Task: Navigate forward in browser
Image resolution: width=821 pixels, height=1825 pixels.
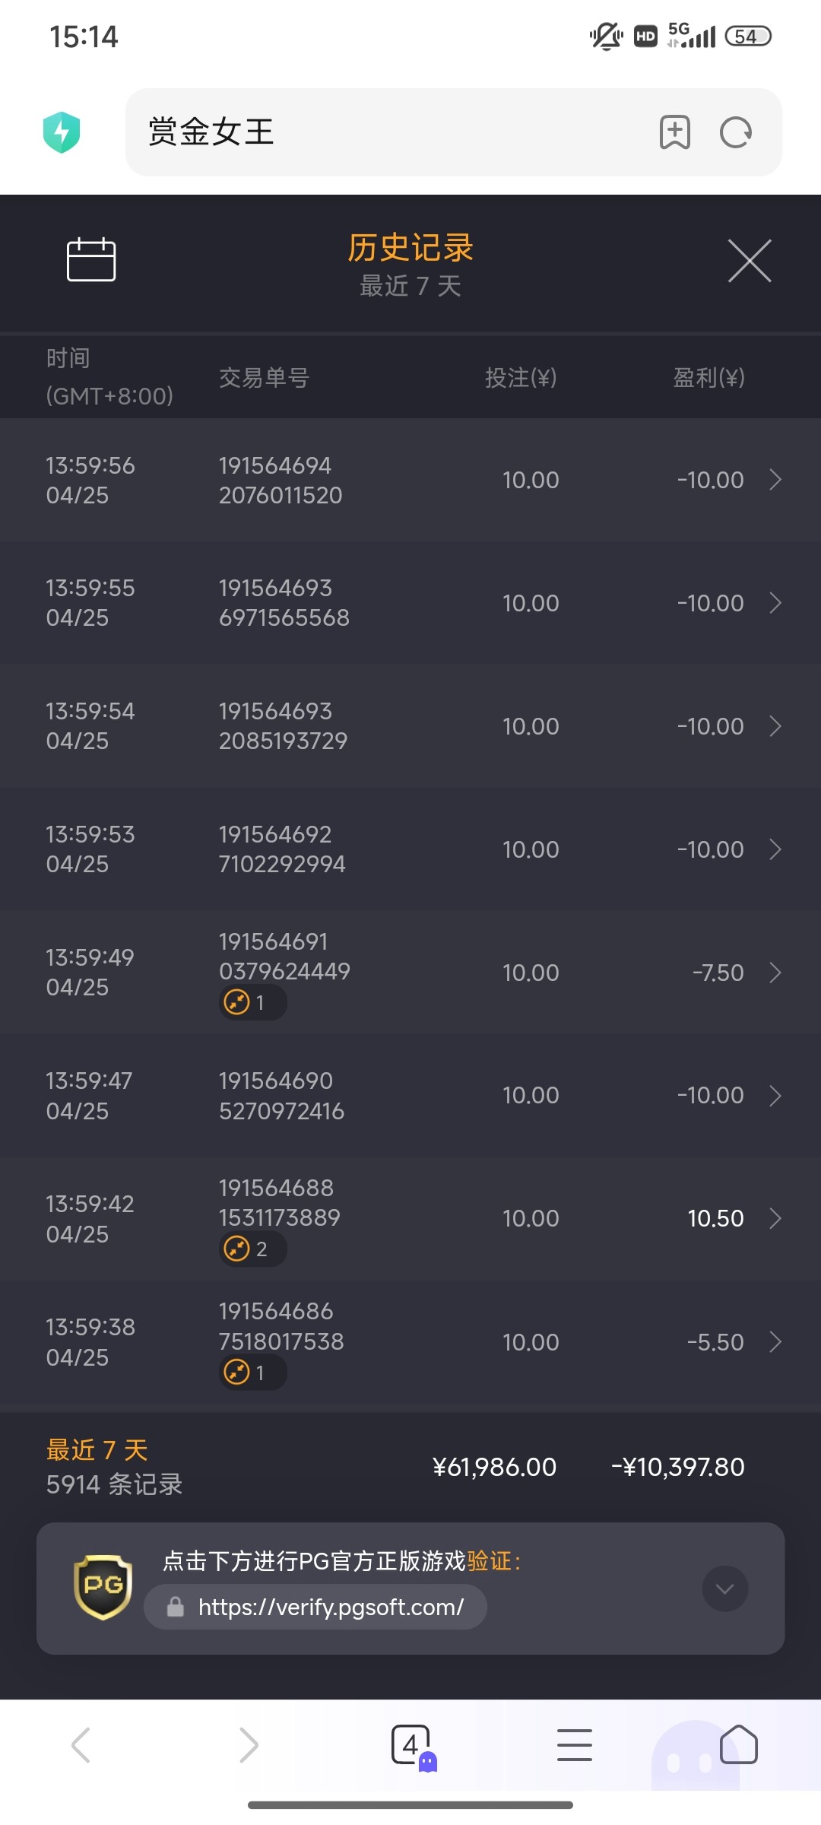Action: tap(248, 1744)
